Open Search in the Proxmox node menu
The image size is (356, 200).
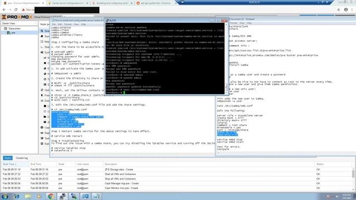point(44,31)
